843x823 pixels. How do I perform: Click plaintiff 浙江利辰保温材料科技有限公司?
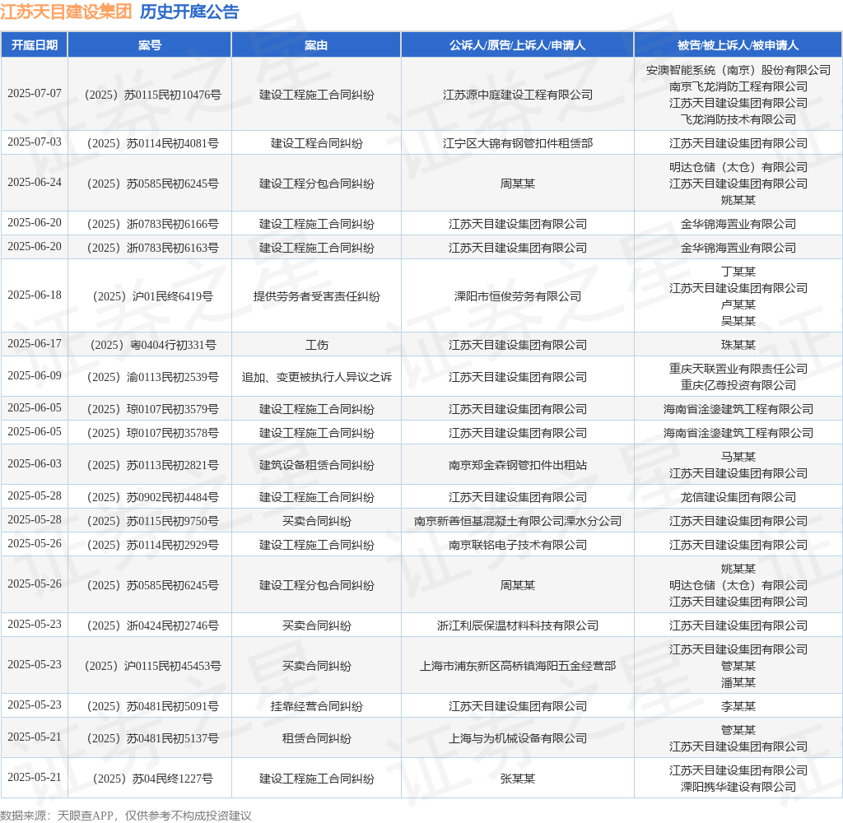click(x=517, y=625)
